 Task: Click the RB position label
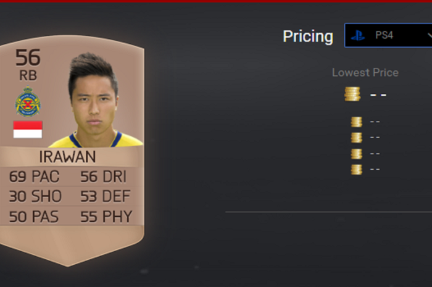point(28,75)
